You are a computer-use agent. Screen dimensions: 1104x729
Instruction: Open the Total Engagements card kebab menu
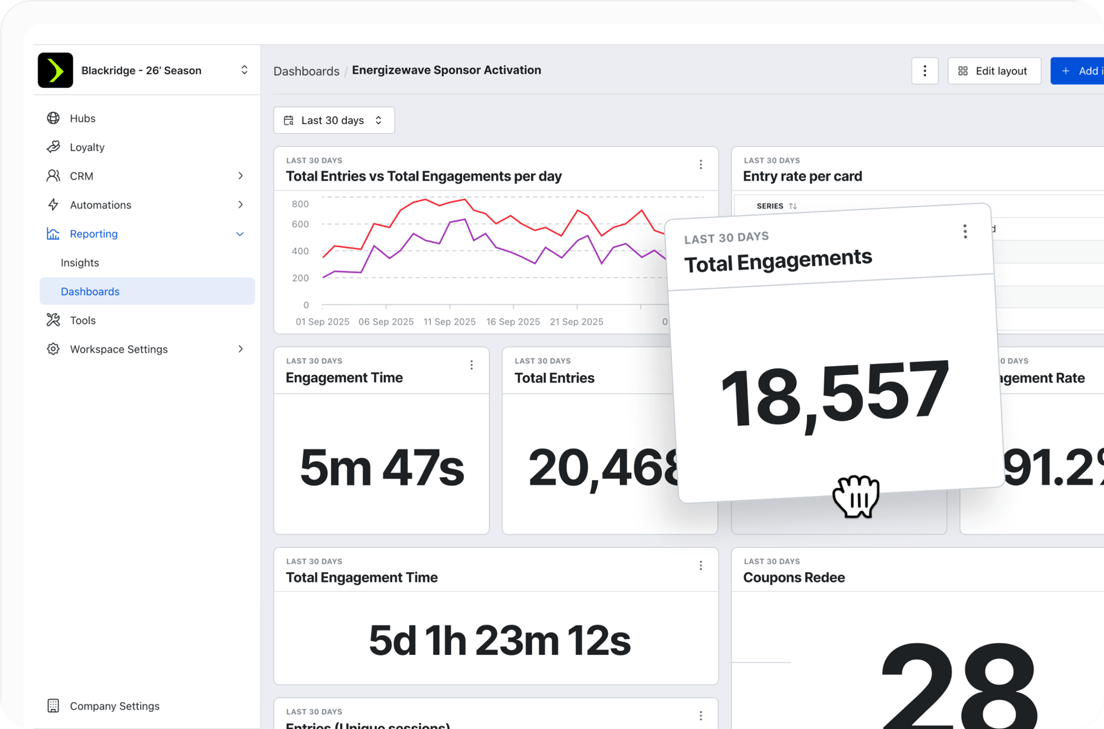965,231
